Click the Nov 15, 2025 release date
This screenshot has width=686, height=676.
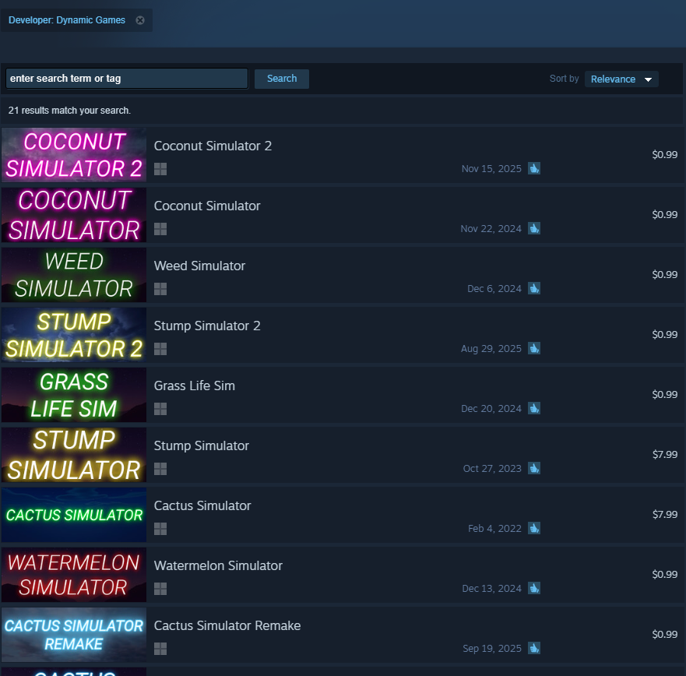pos(491,168)
